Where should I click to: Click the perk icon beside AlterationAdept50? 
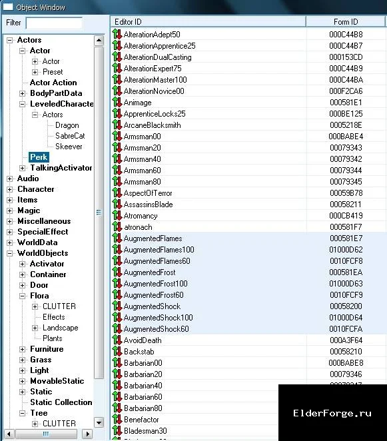click(117, 35)
